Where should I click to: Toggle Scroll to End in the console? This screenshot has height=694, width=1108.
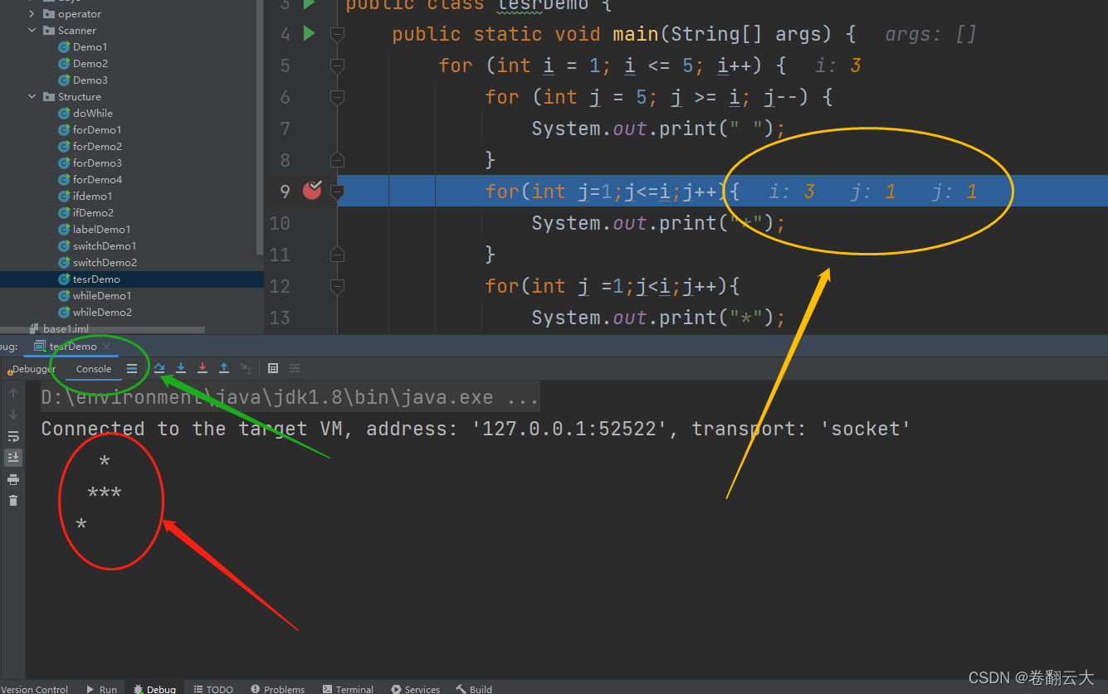pos(12,457)
